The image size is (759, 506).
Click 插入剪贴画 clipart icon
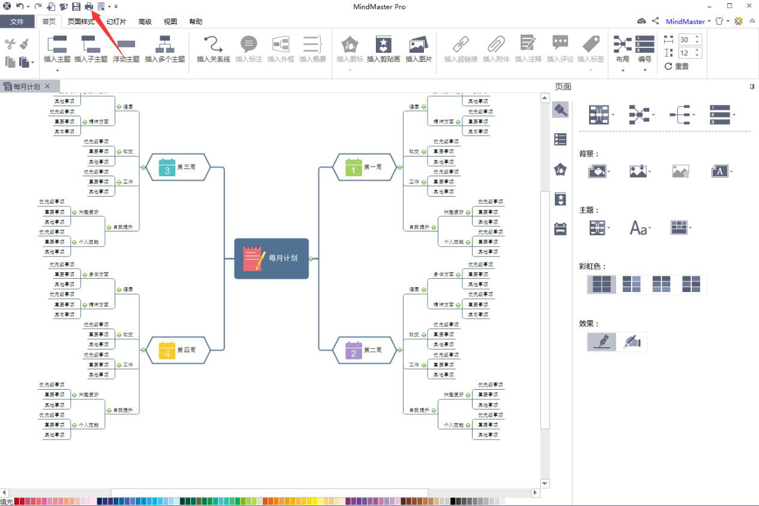point(383,45)
